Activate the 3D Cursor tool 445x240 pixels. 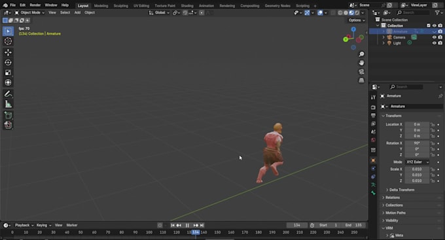[8, 41]
